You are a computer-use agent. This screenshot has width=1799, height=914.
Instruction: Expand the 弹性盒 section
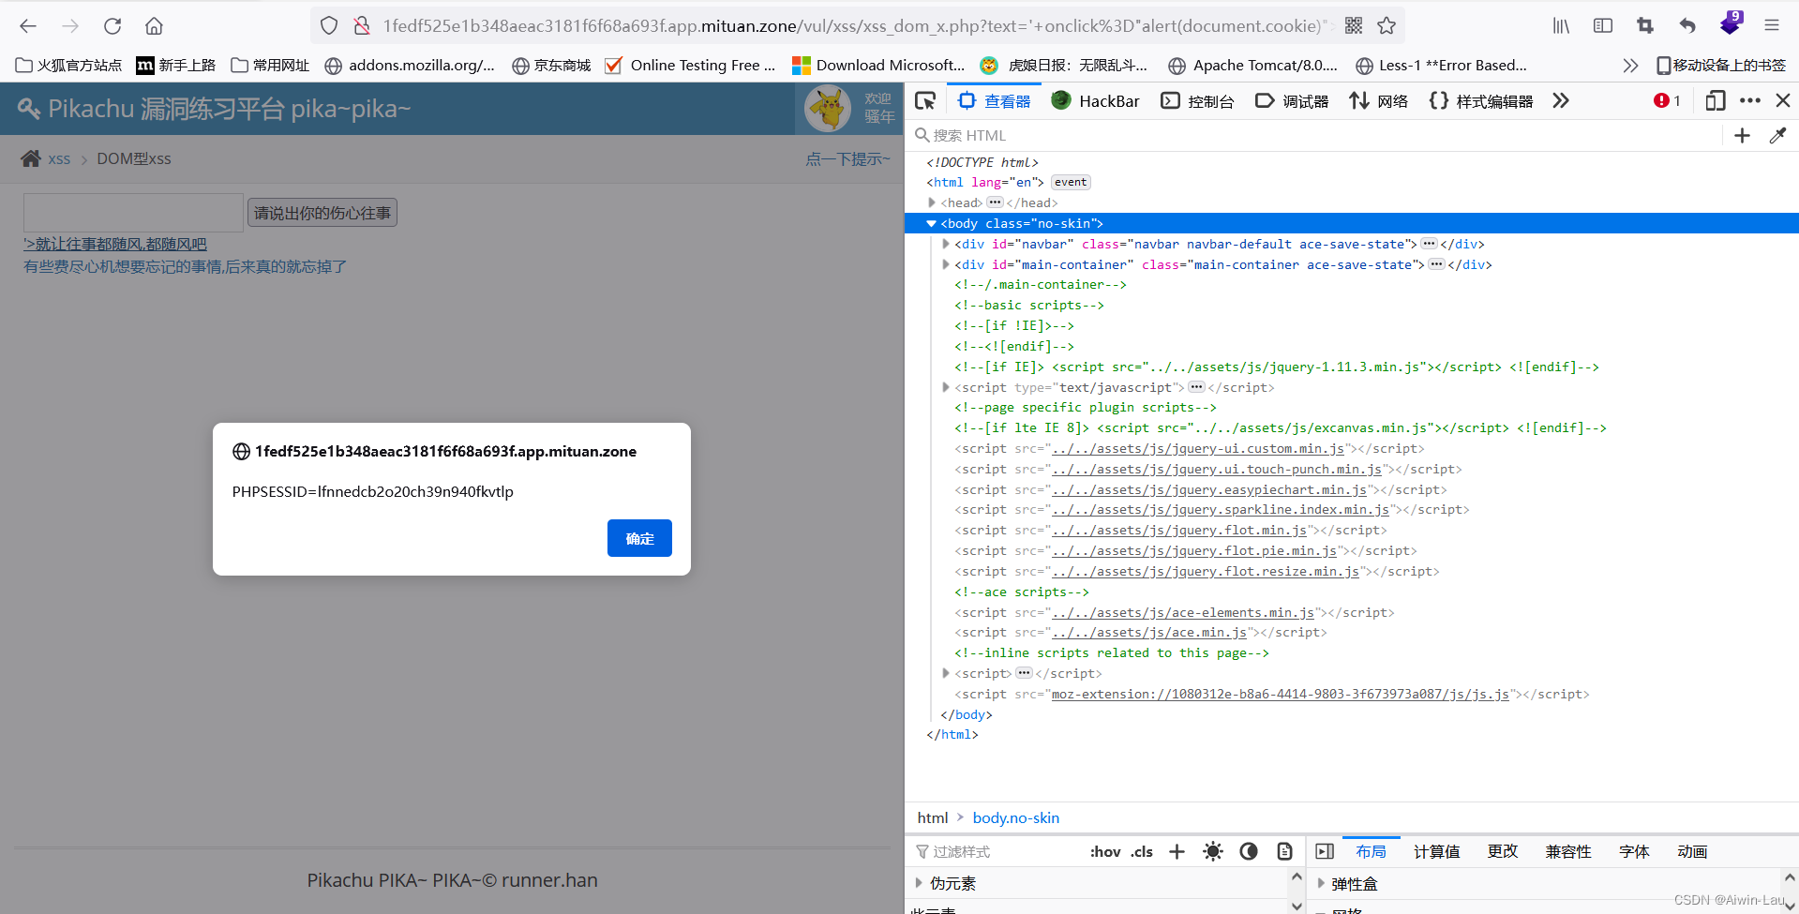tap(1321, 883)
